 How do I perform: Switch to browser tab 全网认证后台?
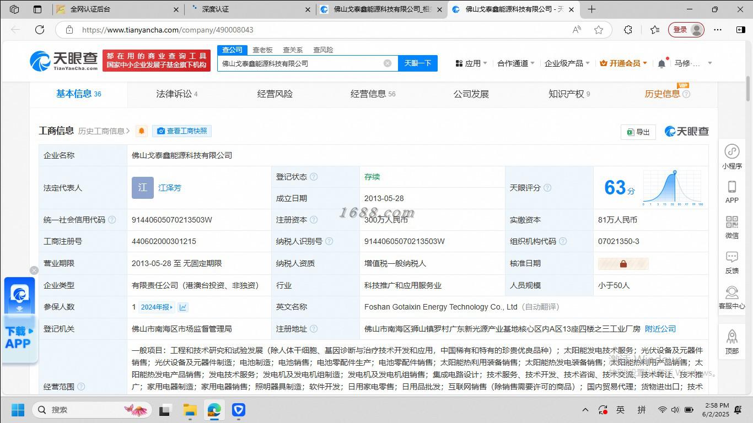tap(118, 9)
